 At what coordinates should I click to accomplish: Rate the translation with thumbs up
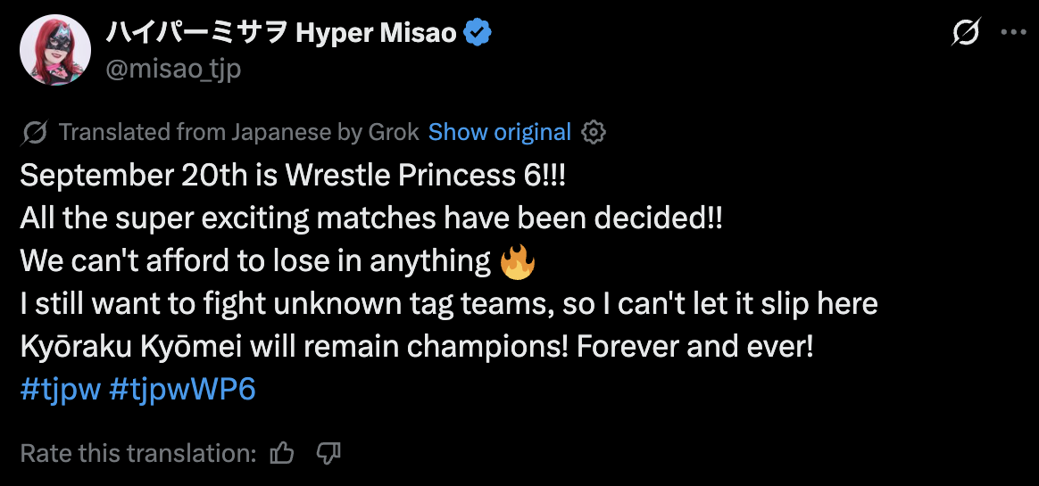tap(282, 453)
